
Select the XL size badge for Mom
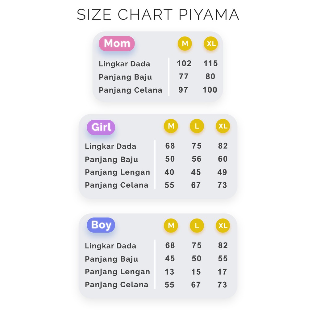(x=211, y=44)
